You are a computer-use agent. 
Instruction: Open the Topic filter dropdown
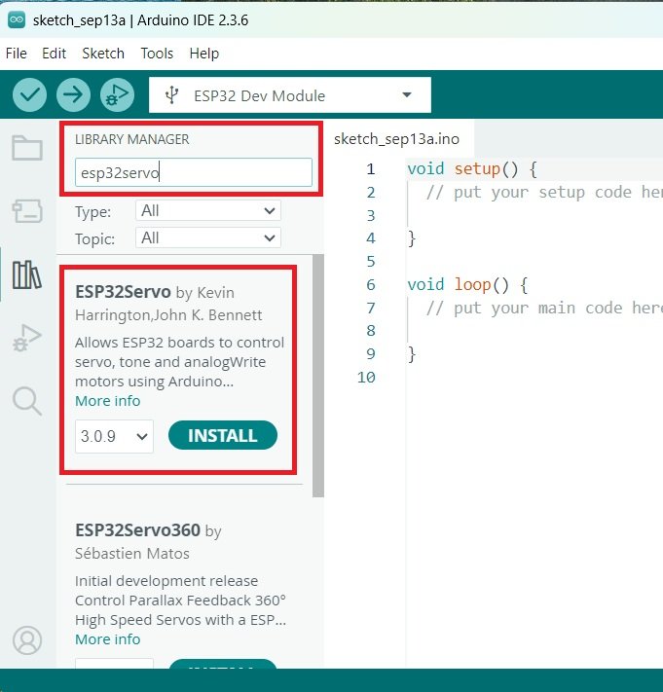tap(208, 237)
